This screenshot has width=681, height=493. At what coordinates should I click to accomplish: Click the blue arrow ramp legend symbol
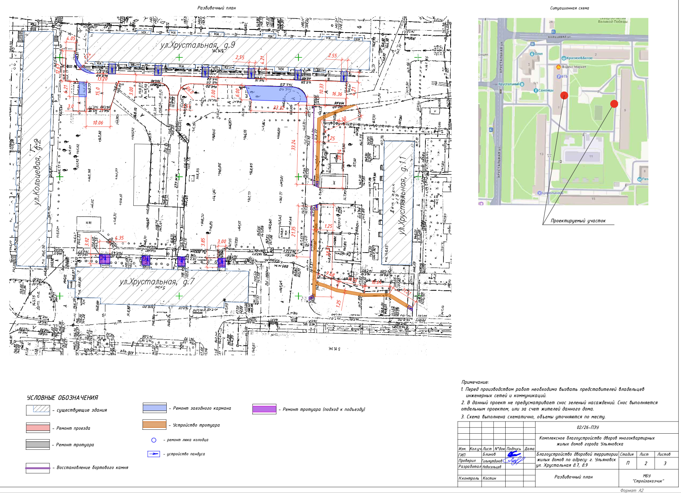click(154, 454)
